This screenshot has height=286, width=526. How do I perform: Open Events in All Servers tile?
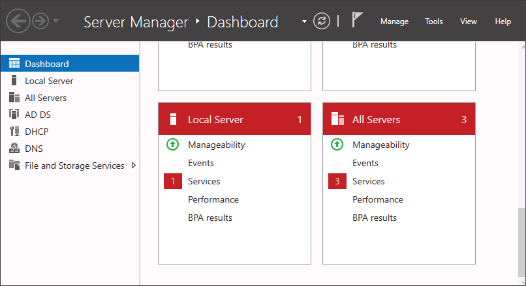click(x=365, y=163)
